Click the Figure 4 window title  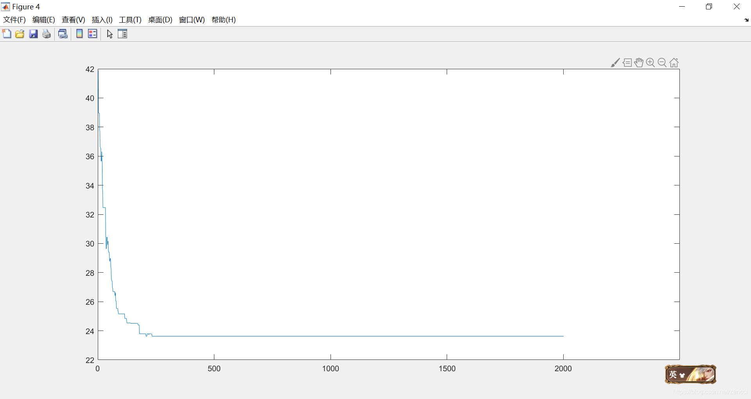[26, 7]
